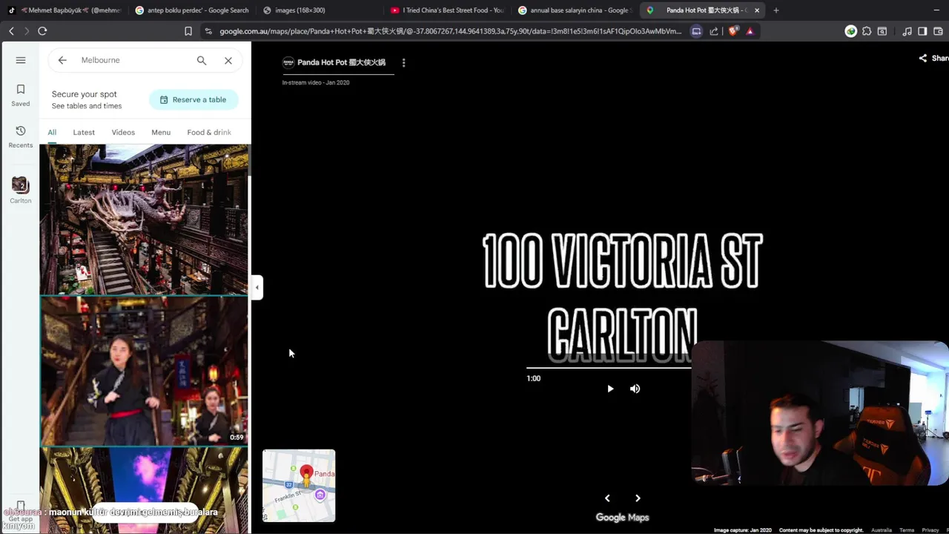This screenshot has height=534, width=949.
Task: Open the extensions puzzle icon
Action: [x=867, y=31]
